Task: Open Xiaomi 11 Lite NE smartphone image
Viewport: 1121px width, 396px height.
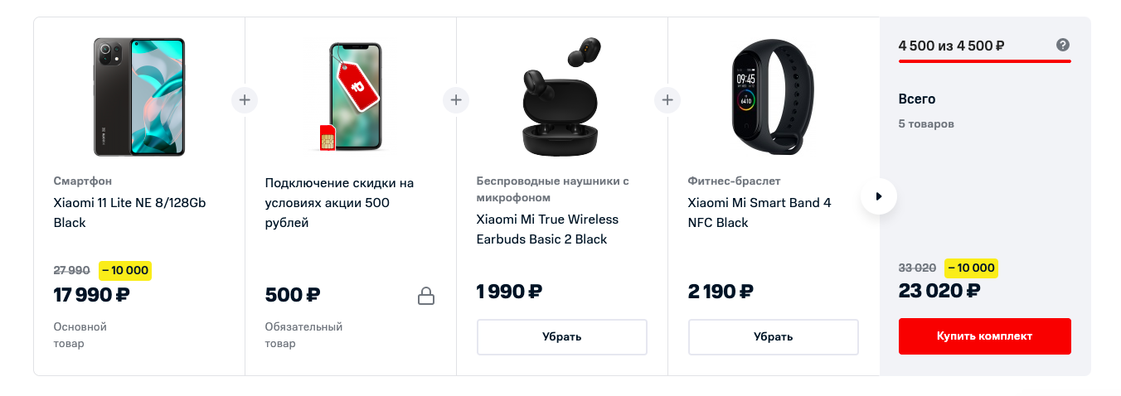Action: click(x=139, y=96)
